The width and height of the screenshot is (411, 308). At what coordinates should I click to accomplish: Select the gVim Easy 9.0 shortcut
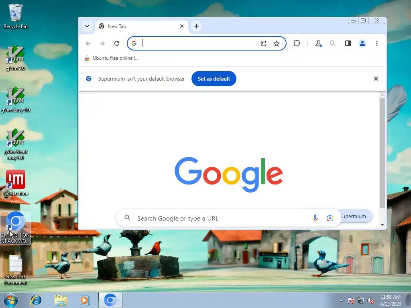16,100
